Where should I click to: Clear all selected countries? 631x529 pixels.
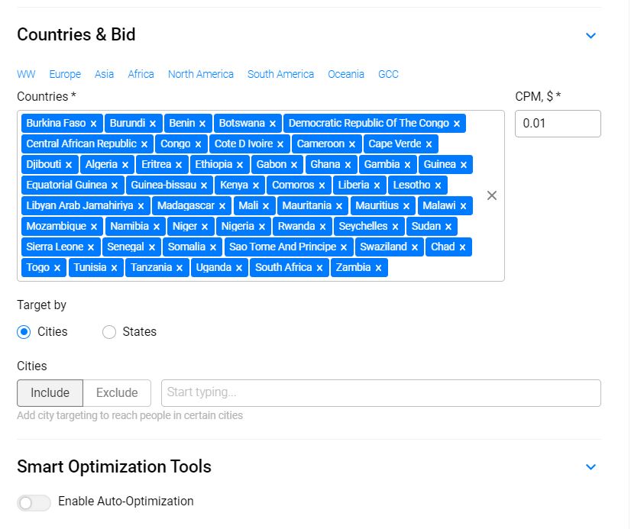click(492, 195)
